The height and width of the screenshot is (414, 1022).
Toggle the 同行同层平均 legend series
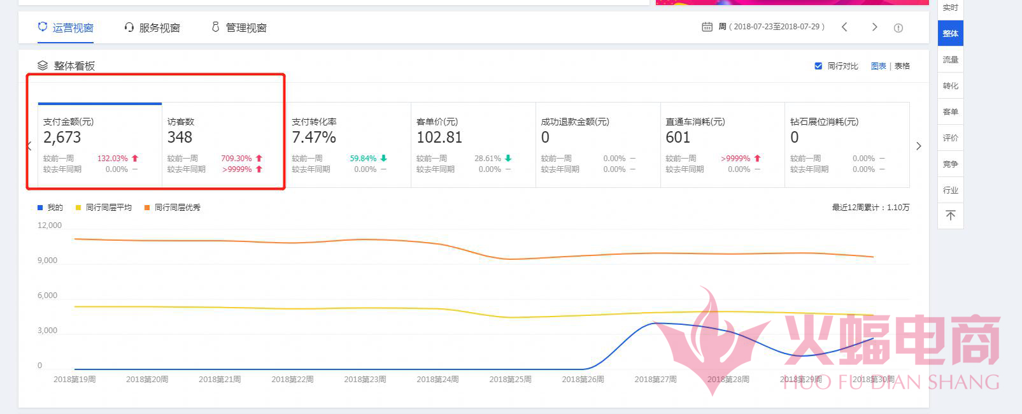point(104,208)
